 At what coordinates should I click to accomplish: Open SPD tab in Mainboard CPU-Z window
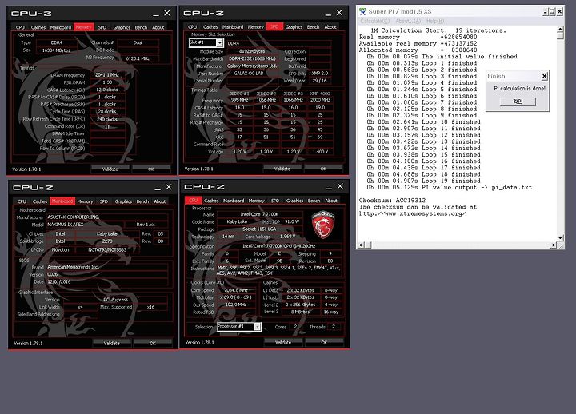104,201
